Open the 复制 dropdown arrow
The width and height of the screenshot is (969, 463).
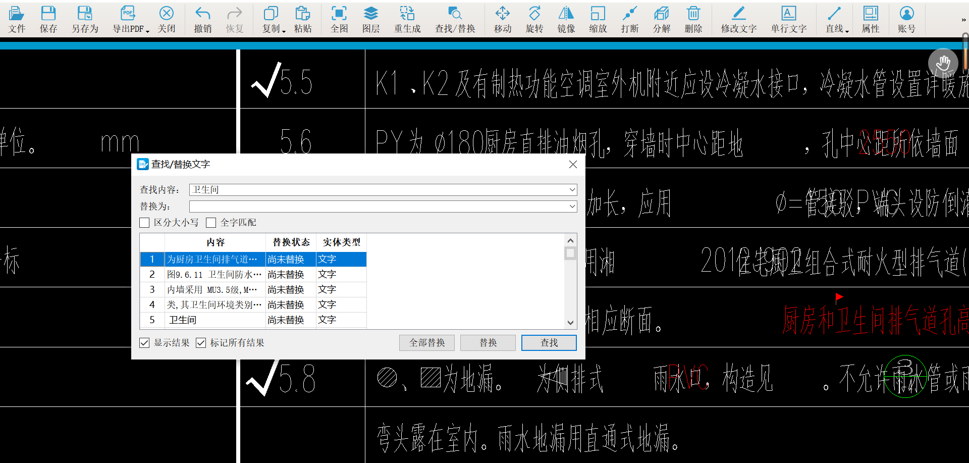click(x=284, y=31)
